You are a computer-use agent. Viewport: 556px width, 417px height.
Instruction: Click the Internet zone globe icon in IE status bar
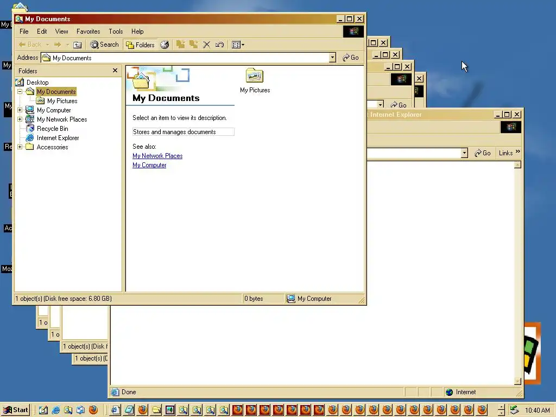tap(449, 392)
